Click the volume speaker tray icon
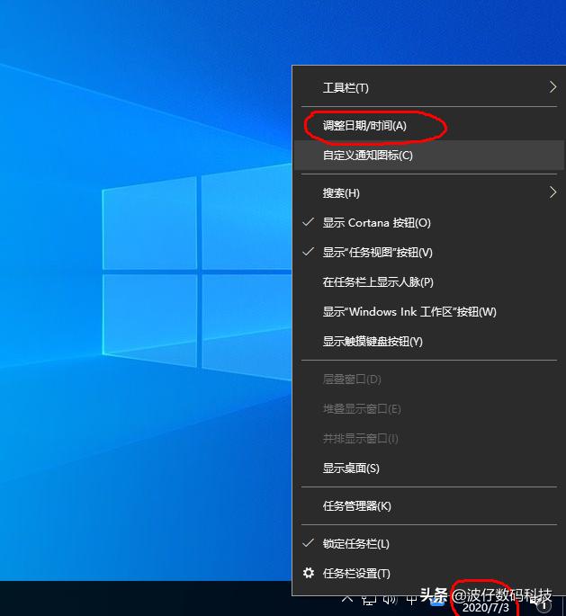This screenshot has height=616, width=566. (391, 600)
